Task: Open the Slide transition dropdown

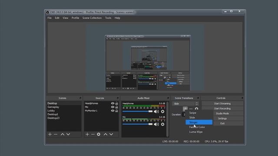Action: pyautogui.click(x=185, y=104)
